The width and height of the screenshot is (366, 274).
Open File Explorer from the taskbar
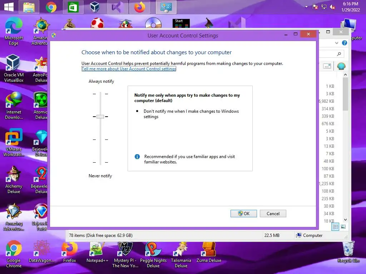(x=29, y=7)
